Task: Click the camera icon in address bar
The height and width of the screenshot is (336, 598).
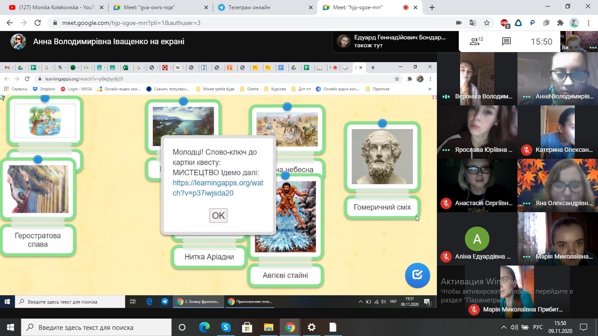Action: 459,23
